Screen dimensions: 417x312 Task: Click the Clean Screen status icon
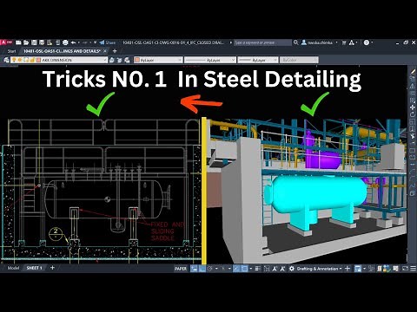[405, 269]
